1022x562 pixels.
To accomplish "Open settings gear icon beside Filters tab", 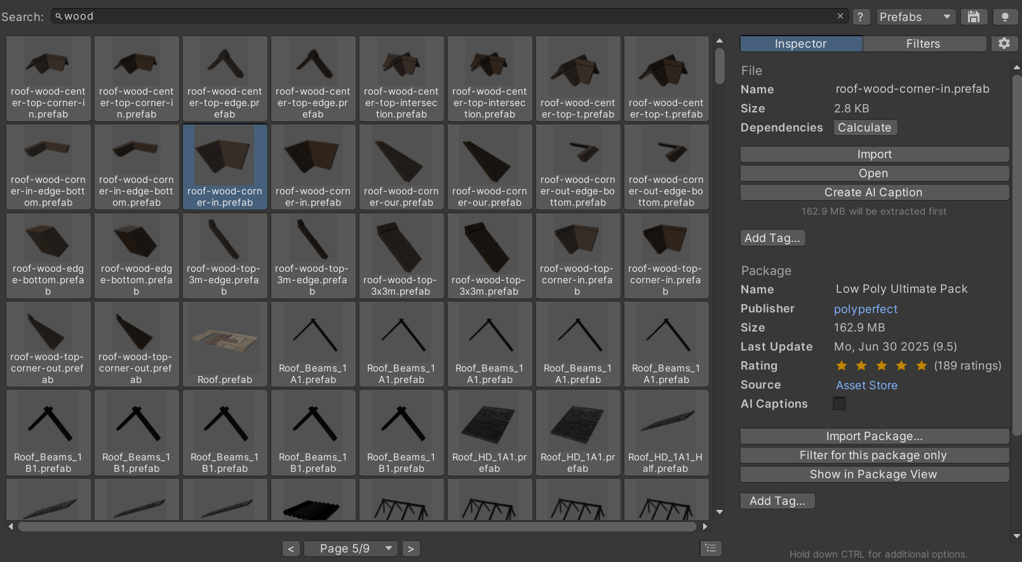I will (1004, 43).
